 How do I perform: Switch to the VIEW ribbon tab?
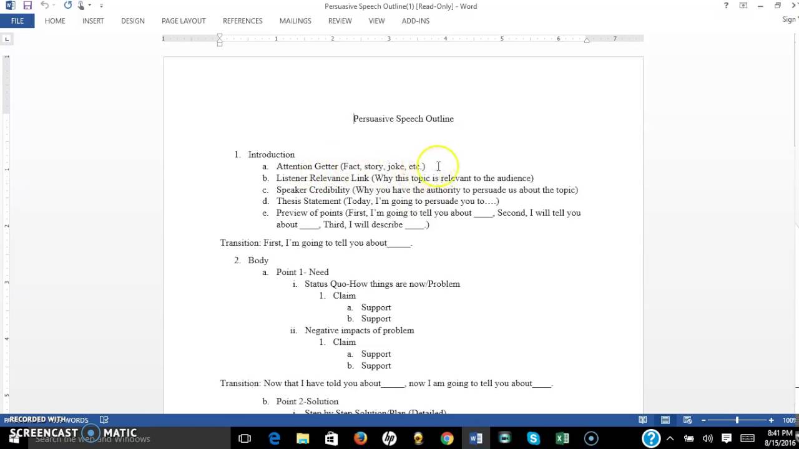point(376,21)
